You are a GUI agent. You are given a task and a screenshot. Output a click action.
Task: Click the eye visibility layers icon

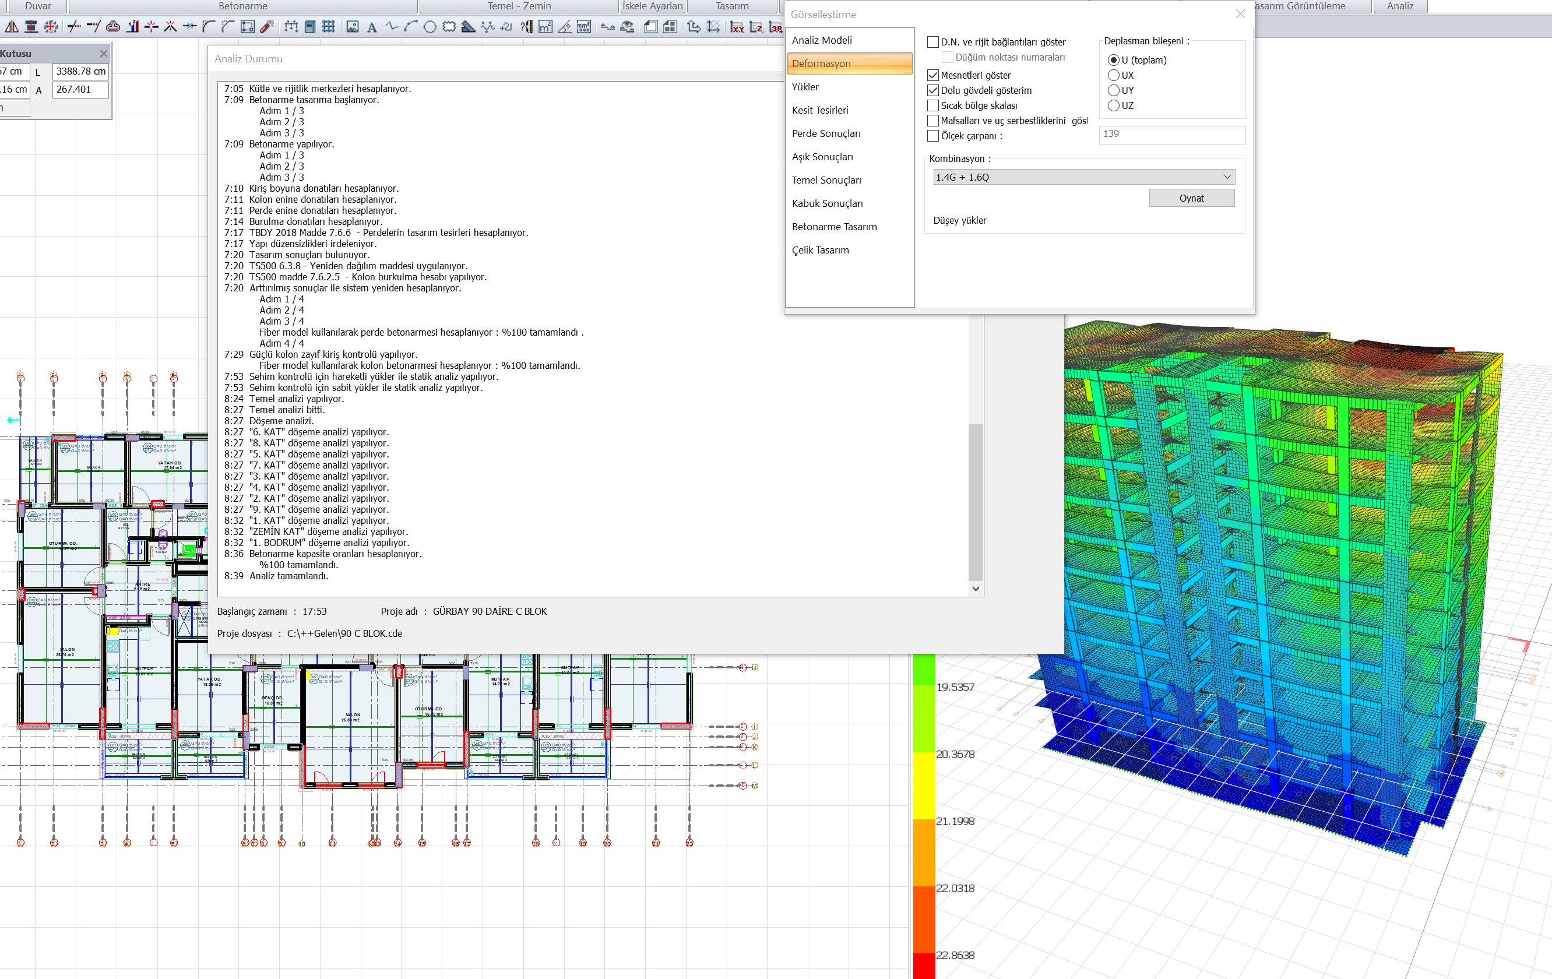pyautogui.click(x=627, y=27)
